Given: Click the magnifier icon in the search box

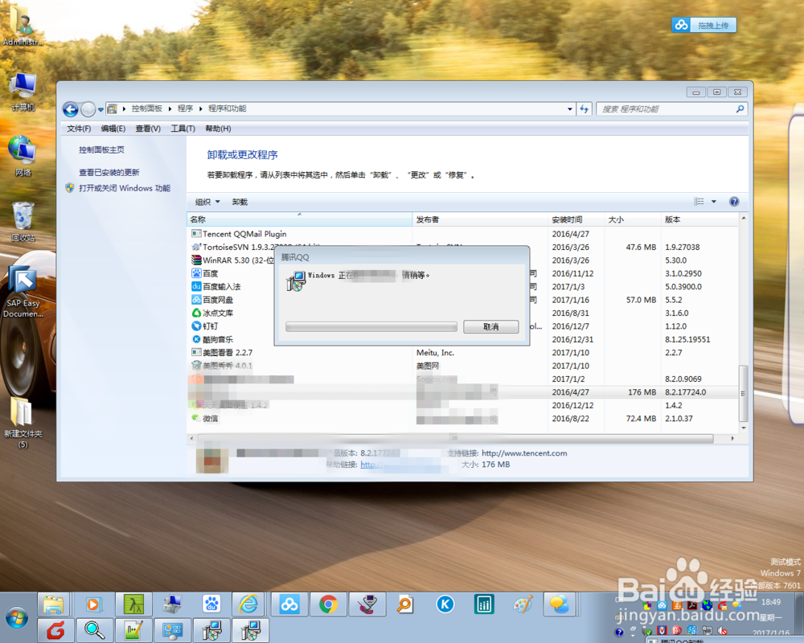Looking at the screenshot, I should click(x=740, y=109).
